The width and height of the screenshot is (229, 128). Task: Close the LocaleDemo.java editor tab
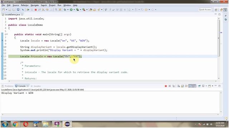click(22, 15)
